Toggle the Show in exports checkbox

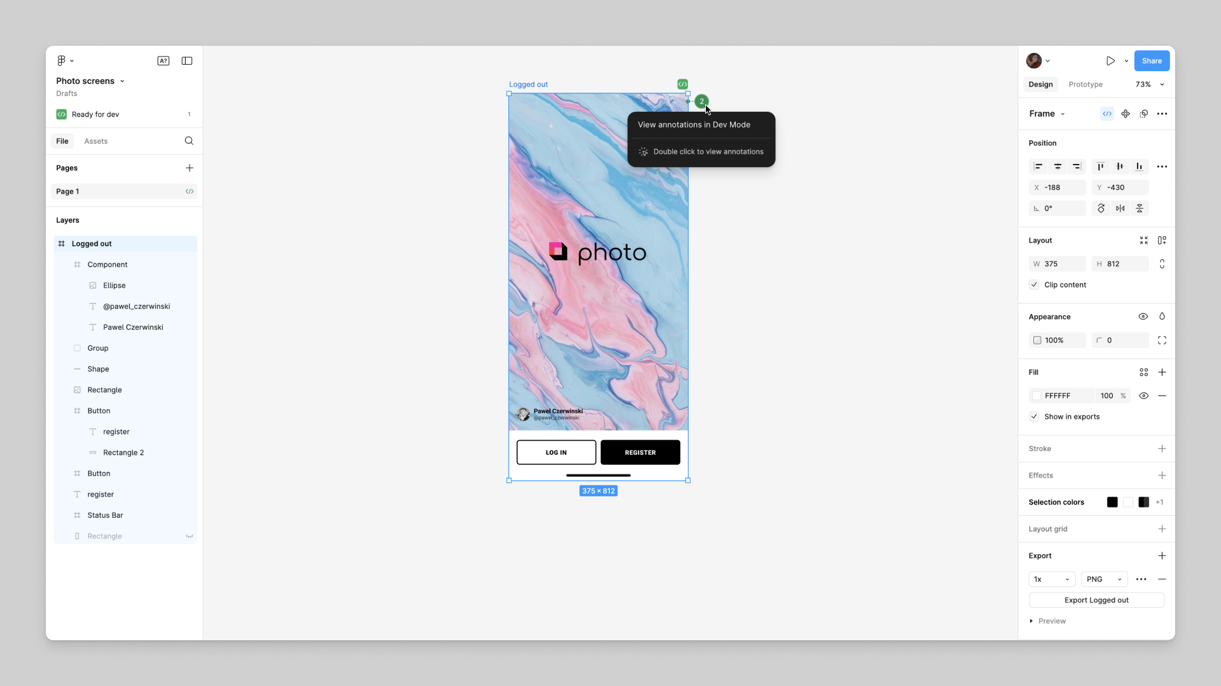1035,416
